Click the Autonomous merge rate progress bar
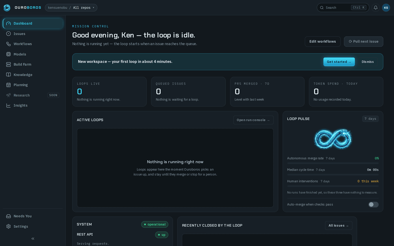This screenshot has height=246, width=394. point(333,163)
